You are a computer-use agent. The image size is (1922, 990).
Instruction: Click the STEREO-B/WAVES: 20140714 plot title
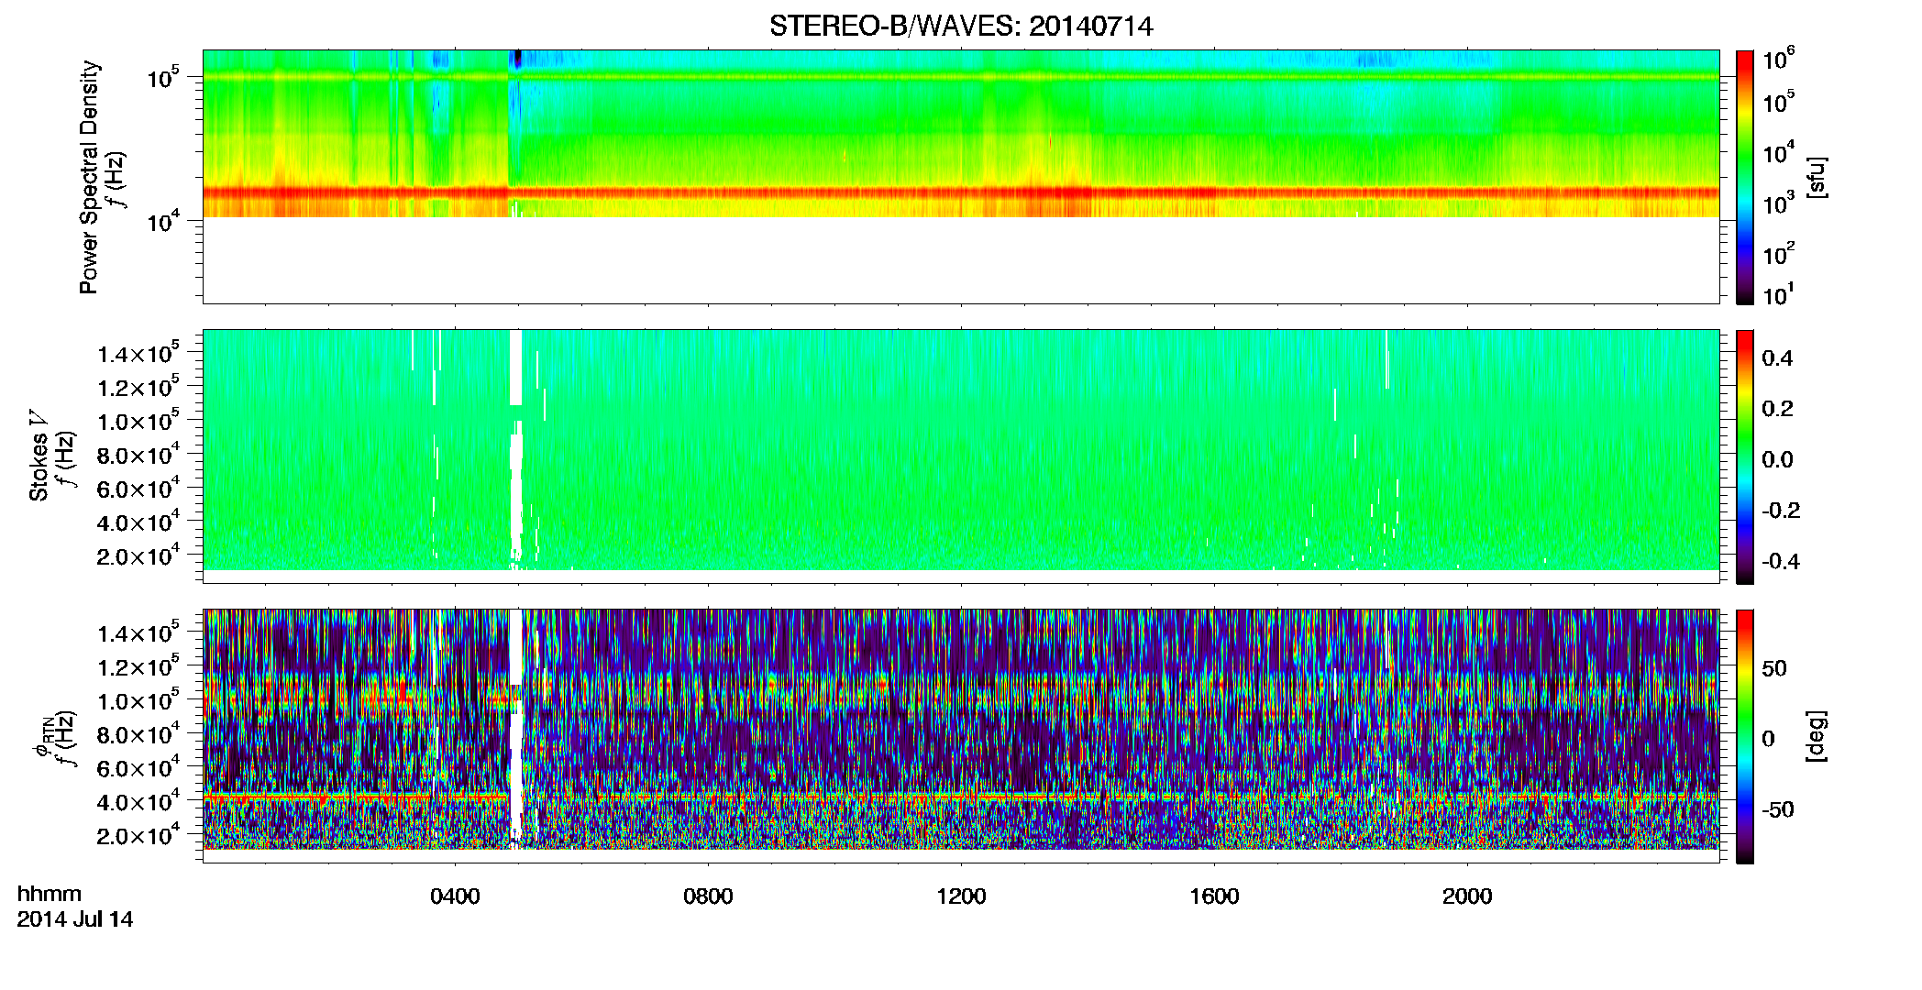(961, 26)
